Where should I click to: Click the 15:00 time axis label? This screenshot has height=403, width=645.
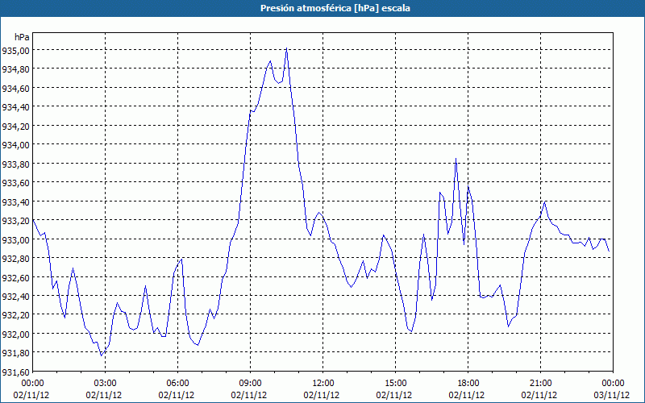(395, 384)
